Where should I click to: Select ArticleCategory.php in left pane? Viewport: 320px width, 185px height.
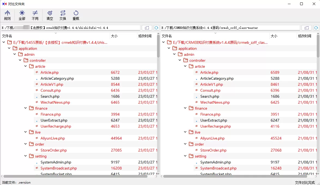[57, 78]
